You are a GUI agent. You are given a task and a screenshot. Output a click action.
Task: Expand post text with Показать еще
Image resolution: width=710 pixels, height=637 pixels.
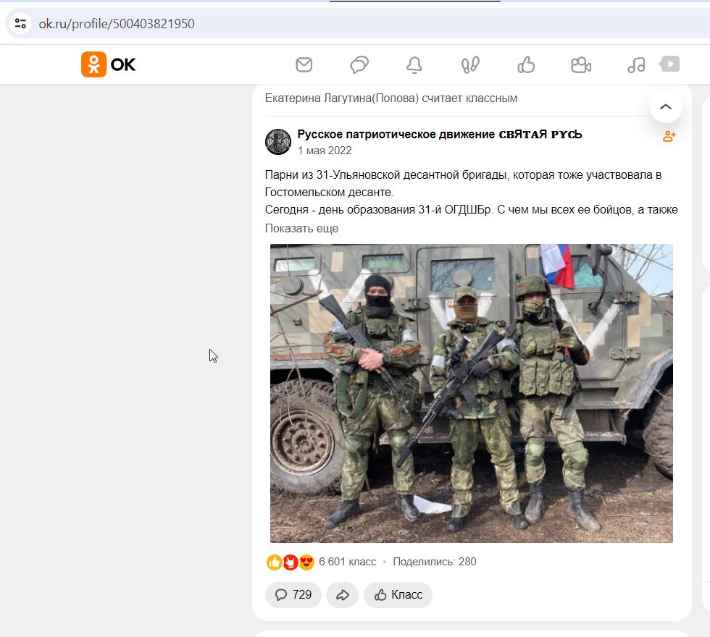tap(301, 229)
